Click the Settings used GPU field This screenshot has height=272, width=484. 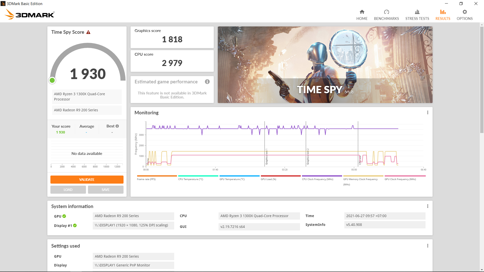tap(133, 256)
